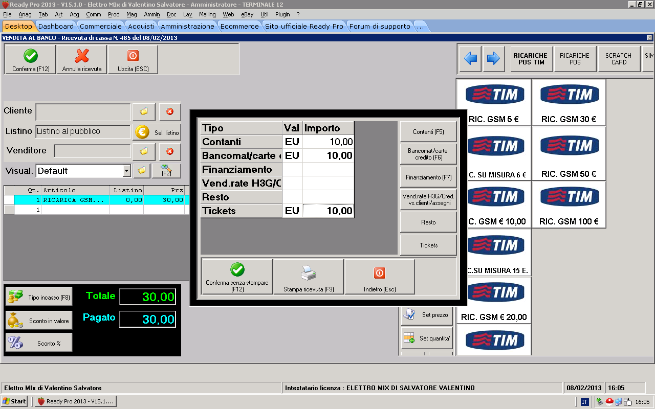Image resolution: width=655 pixels, height=409 pixels.
Task: Cancel the receipt with Annulla ricevuta
Action: click(82, 60)
